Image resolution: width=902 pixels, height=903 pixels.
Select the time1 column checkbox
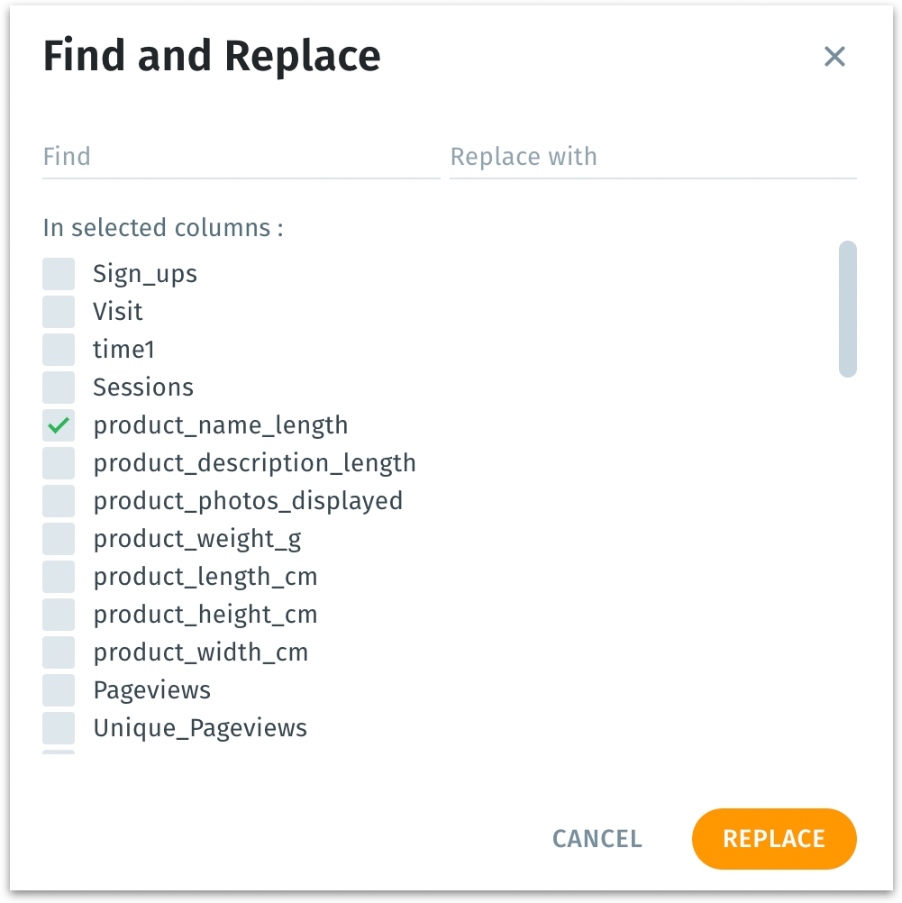pyautogui.click(x=59, y=350)
